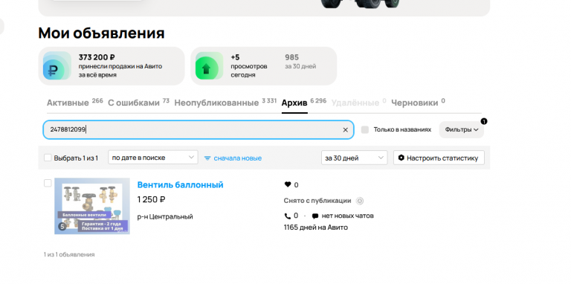This screenshot has height=284, width=571.
Task: Clear the search field with X
Action: tap(345, 130)
